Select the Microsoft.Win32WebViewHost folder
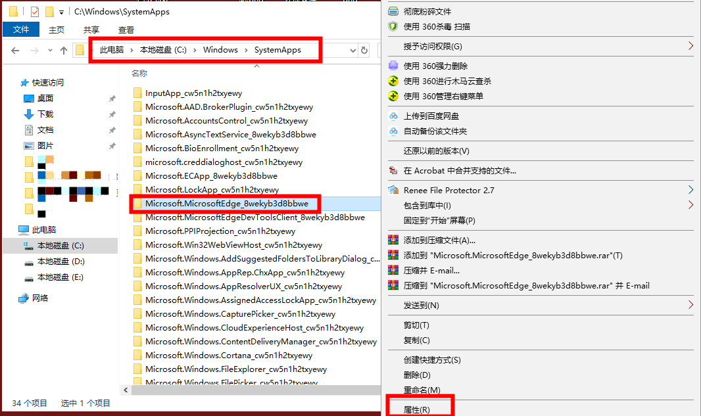The height and width of the screenshot is (416, 701). pos(233,245)
